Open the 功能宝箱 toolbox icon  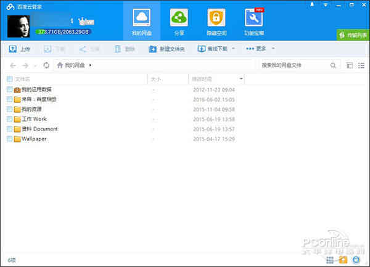[253, 17]
